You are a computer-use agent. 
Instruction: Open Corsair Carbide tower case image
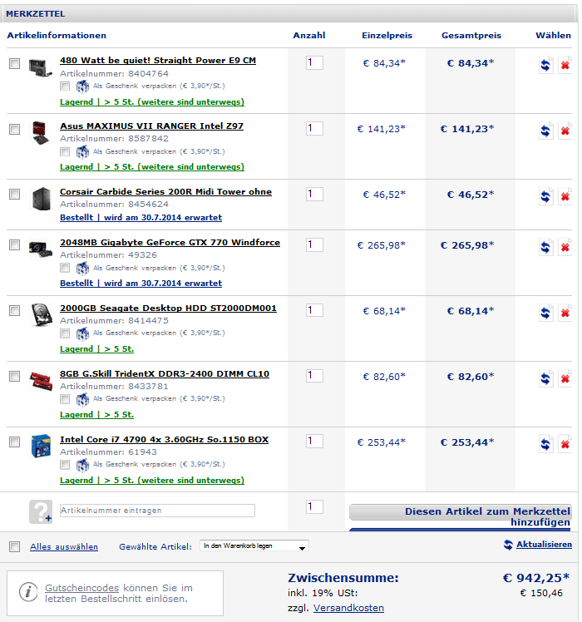pos(42,199)
